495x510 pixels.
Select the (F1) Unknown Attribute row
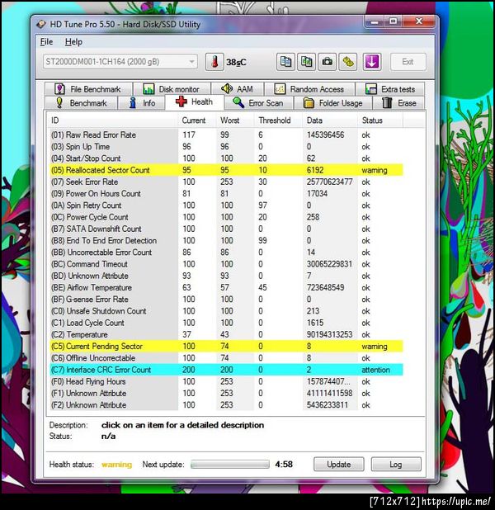[226, 394]
